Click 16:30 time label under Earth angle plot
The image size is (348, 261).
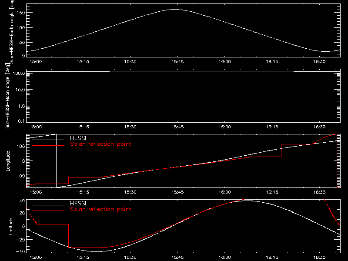click(319, 61)
